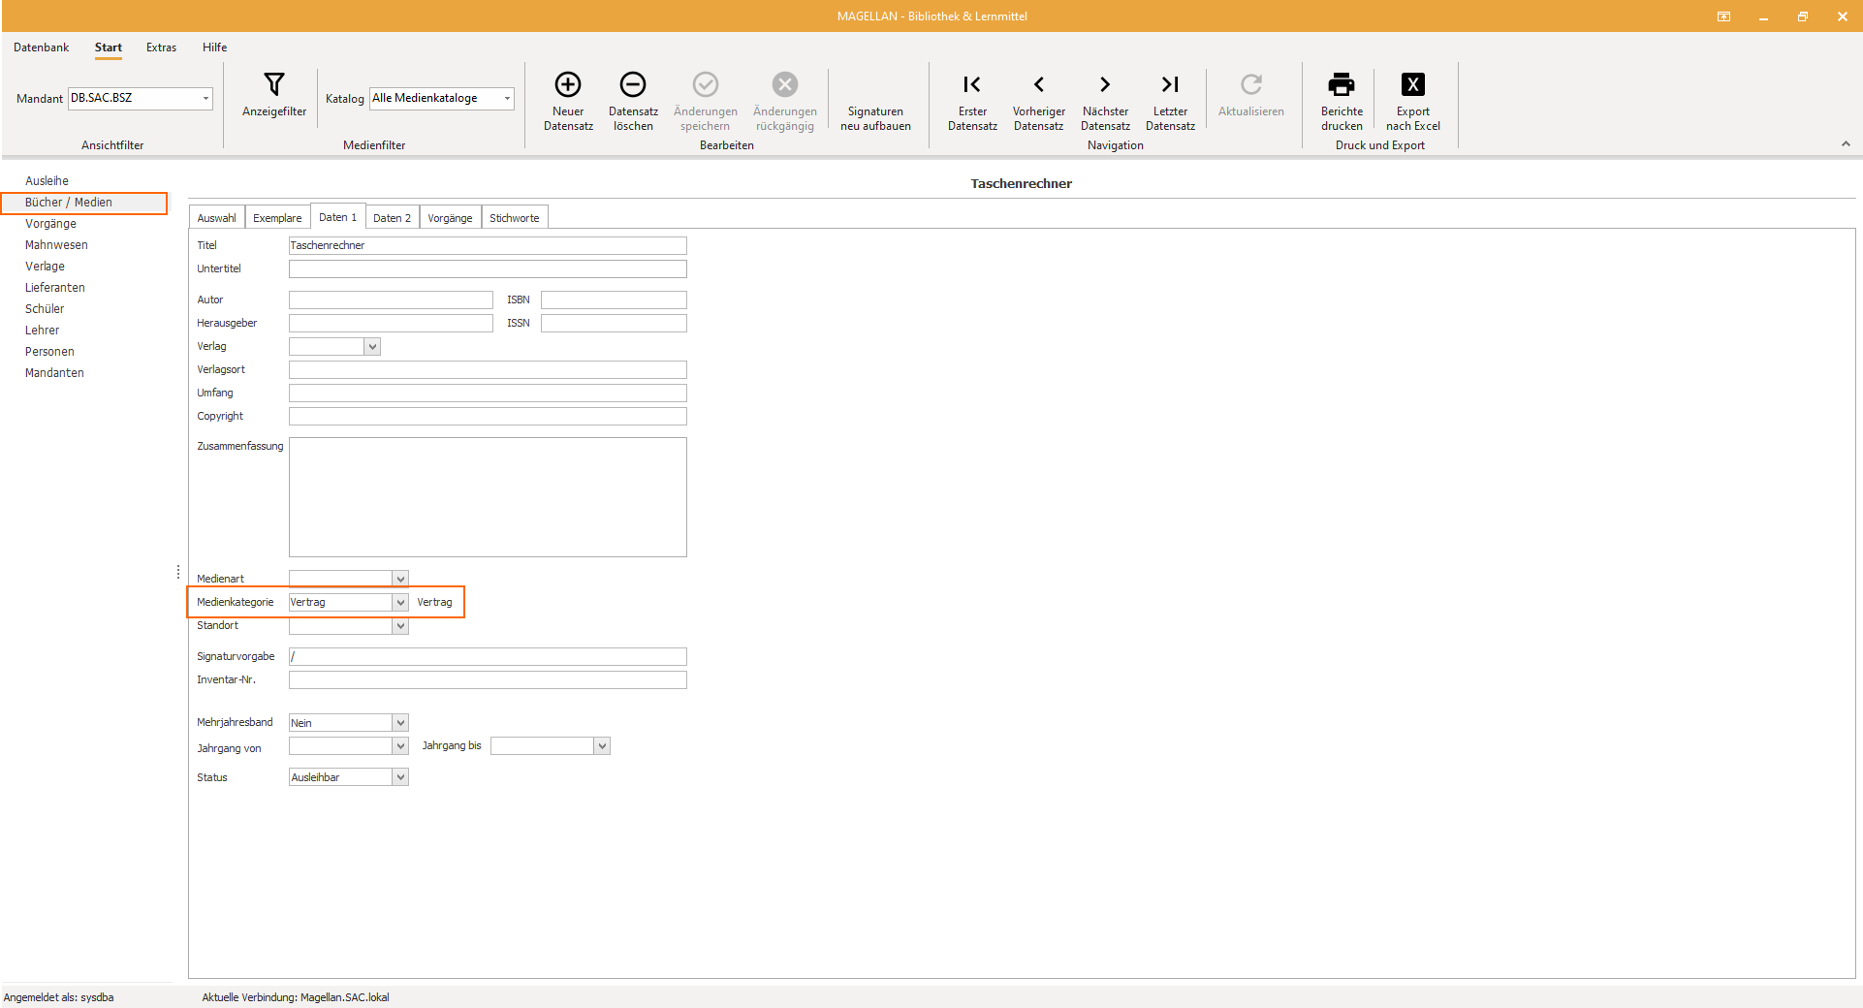Print reports via Berichte drucken
Viewport: 1863px width, 1008px height.
click(1342, 100)
